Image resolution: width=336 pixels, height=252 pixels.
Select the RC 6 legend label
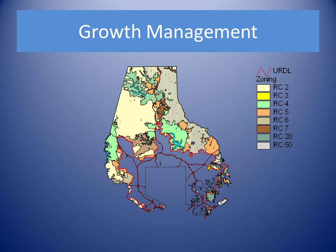(x=281, y=120)
